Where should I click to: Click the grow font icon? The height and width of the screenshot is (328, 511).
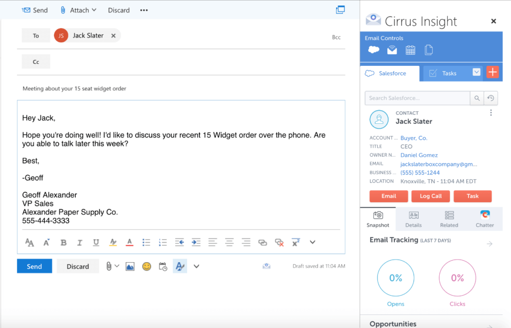click(46, 242)
